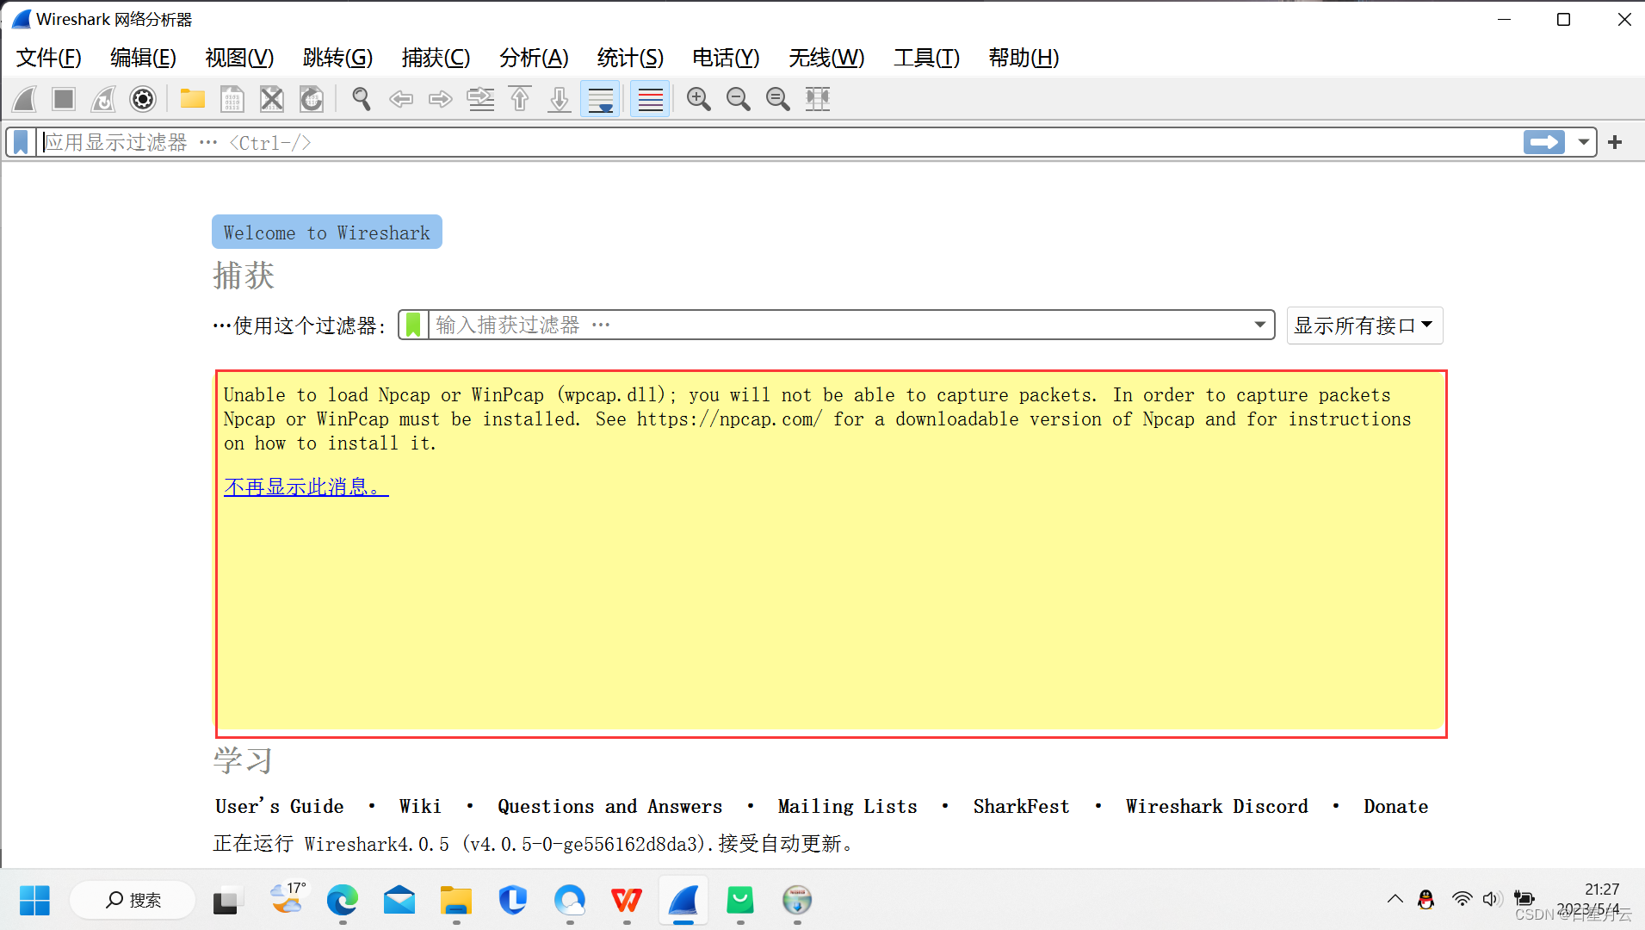Apply display filter arrow button

[x=1544, y=142]
